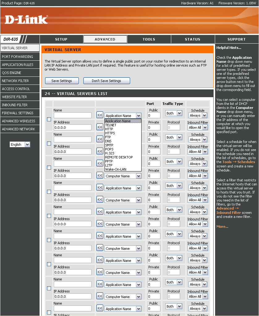The image size is (259, 316).
Task: Click the << button beside fourth entry's Application Name
Action: (x=100, y=188)
